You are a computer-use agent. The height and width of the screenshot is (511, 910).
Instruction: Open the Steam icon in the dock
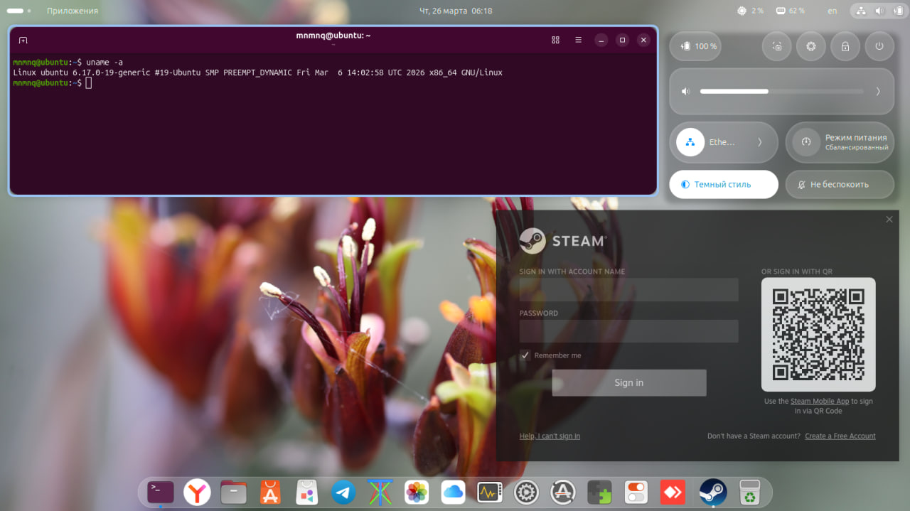[x=712, y=492]
